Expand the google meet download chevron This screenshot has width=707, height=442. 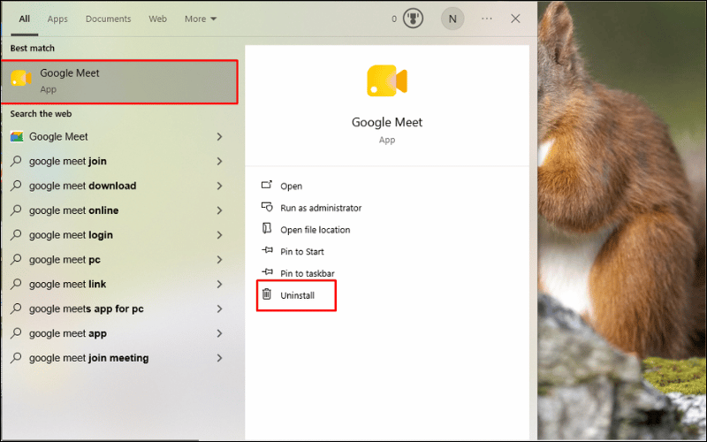(219, 186)
